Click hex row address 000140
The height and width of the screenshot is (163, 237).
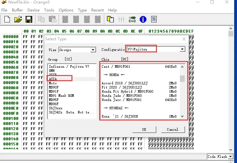[x=11, y=139]
